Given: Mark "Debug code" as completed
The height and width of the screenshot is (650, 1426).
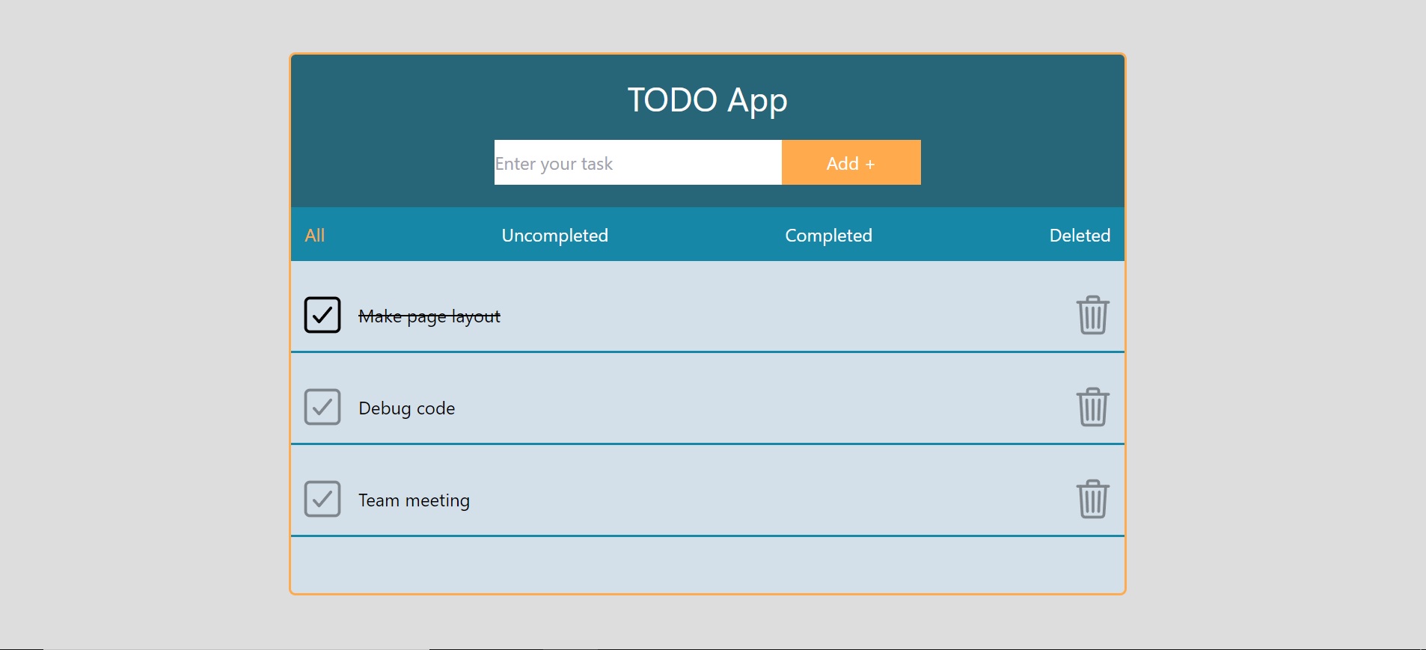Looking at the screenshot, I should (x=322, y=407).
